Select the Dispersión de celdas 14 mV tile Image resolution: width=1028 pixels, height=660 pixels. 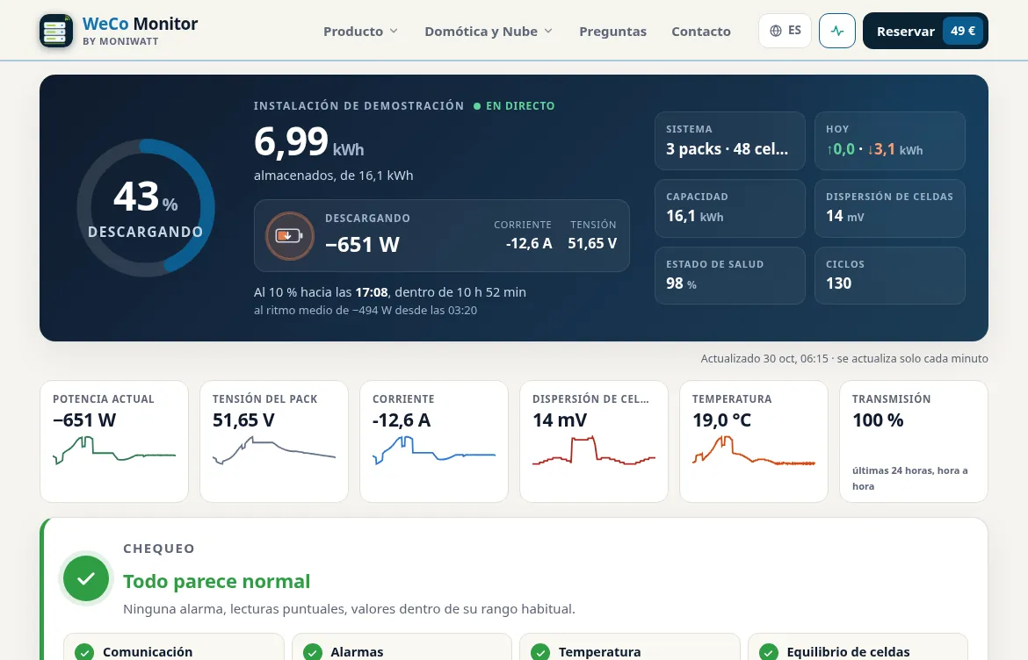tap(890, 208)
